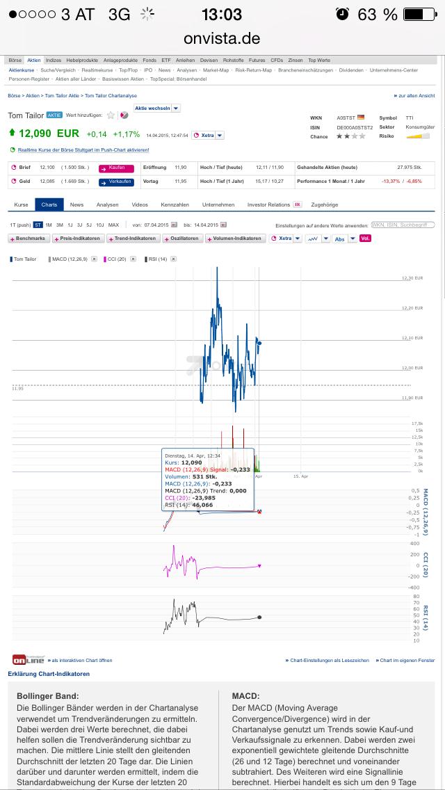Click the Geld row clock icon
The height and width of the screenshot is (790, 445).
(14, 181)
